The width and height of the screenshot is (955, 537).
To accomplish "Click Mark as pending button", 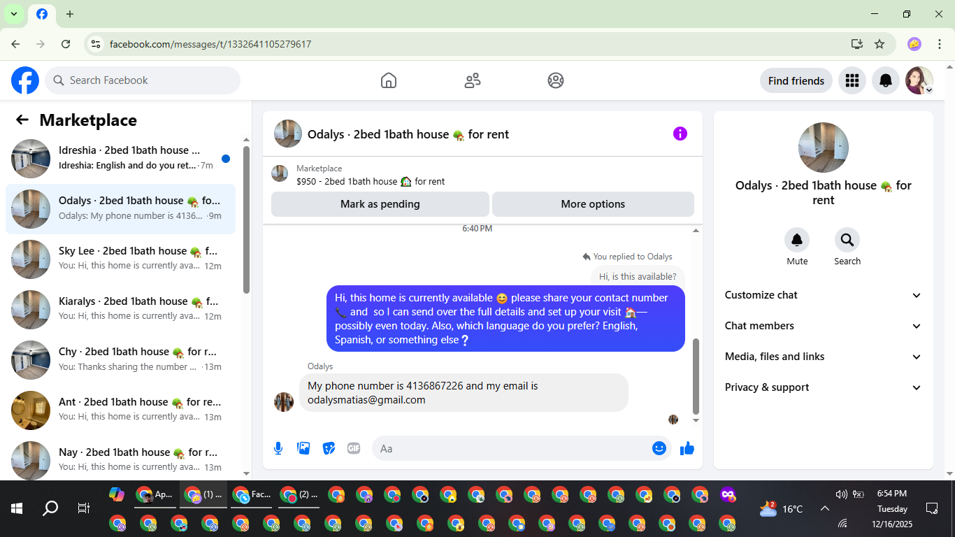I will tap(380, 204).
